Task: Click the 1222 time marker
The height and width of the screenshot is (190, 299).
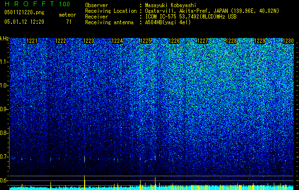Action: click(x=60, y=41)
